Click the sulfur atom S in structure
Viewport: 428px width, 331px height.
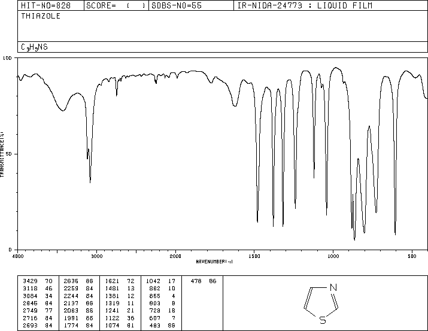point(323,320)
